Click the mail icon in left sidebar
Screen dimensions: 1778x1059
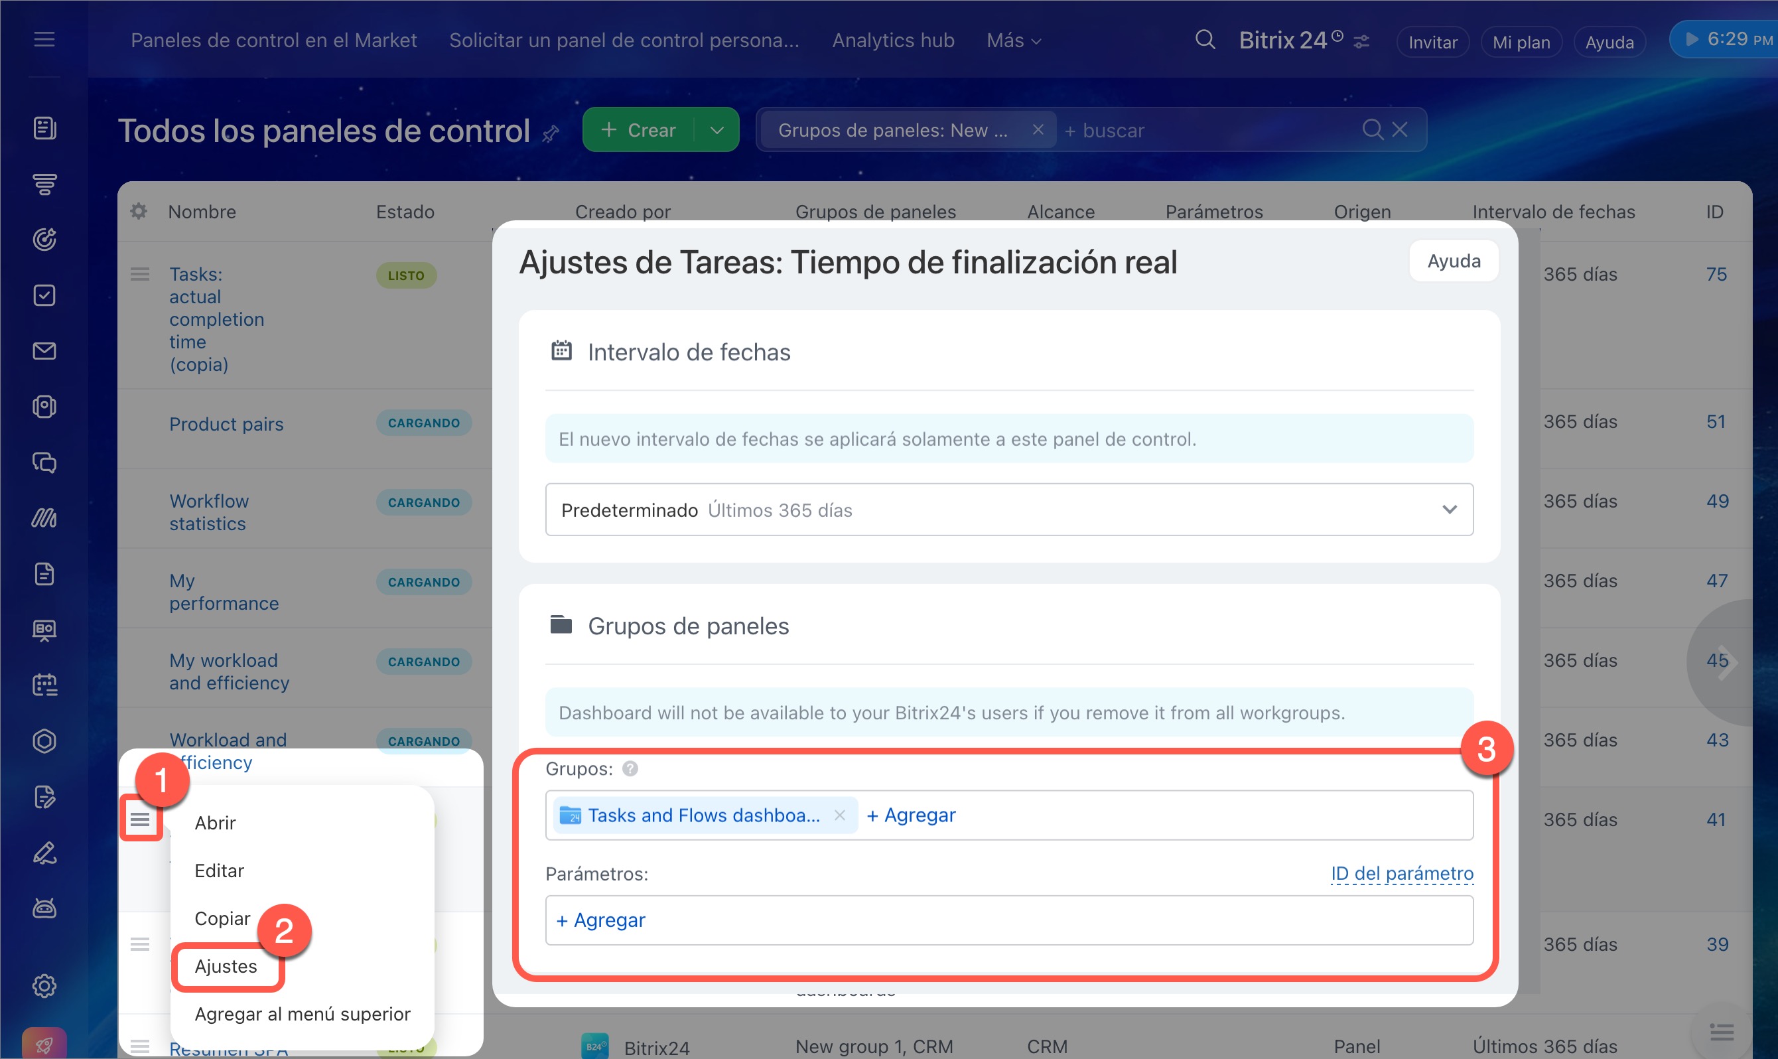[x=44, y=351]
